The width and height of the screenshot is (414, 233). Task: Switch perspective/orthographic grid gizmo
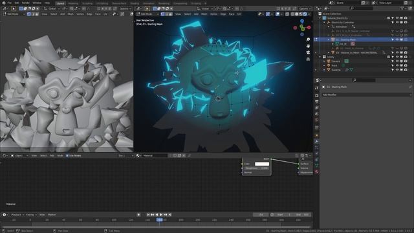click(x=308, y=59)
